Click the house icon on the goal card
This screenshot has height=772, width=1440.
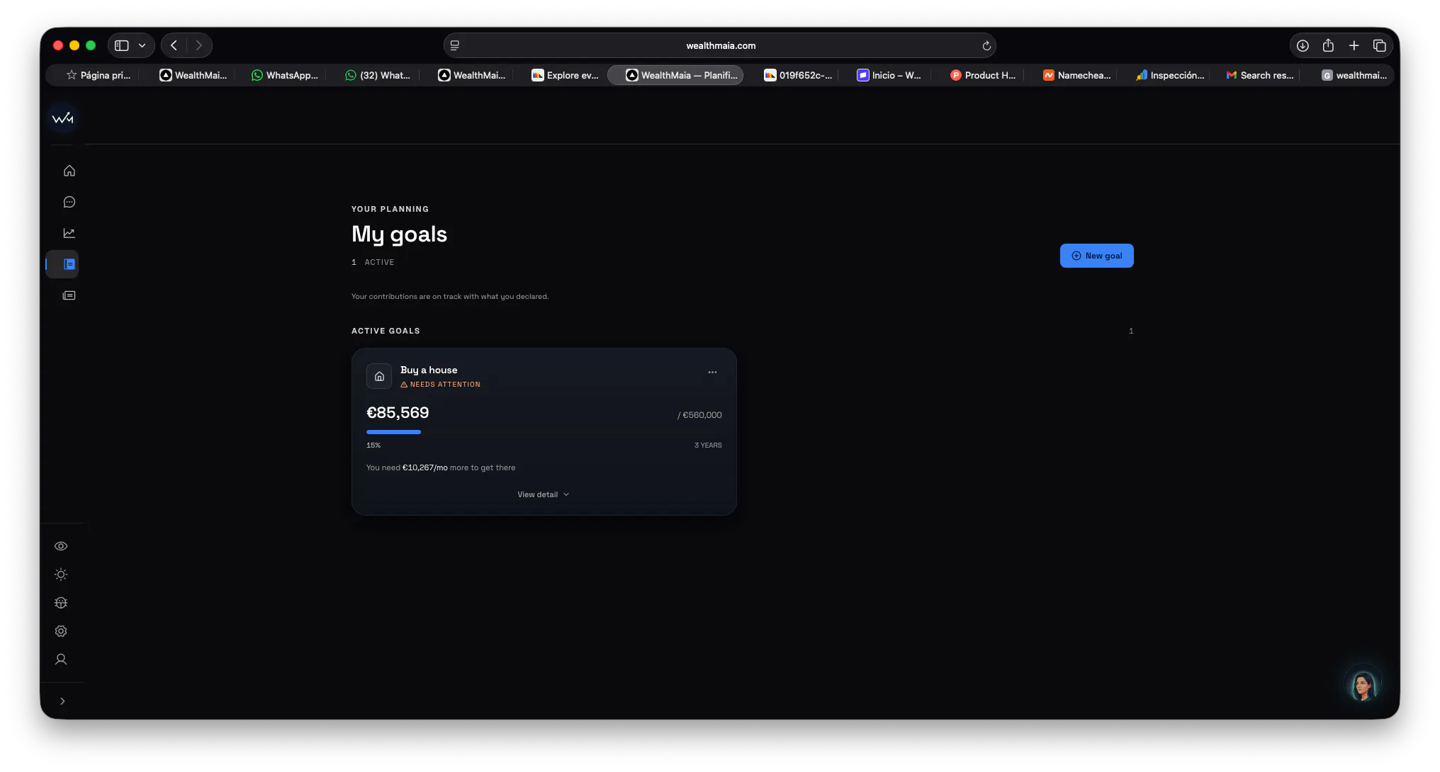point(379,376)
